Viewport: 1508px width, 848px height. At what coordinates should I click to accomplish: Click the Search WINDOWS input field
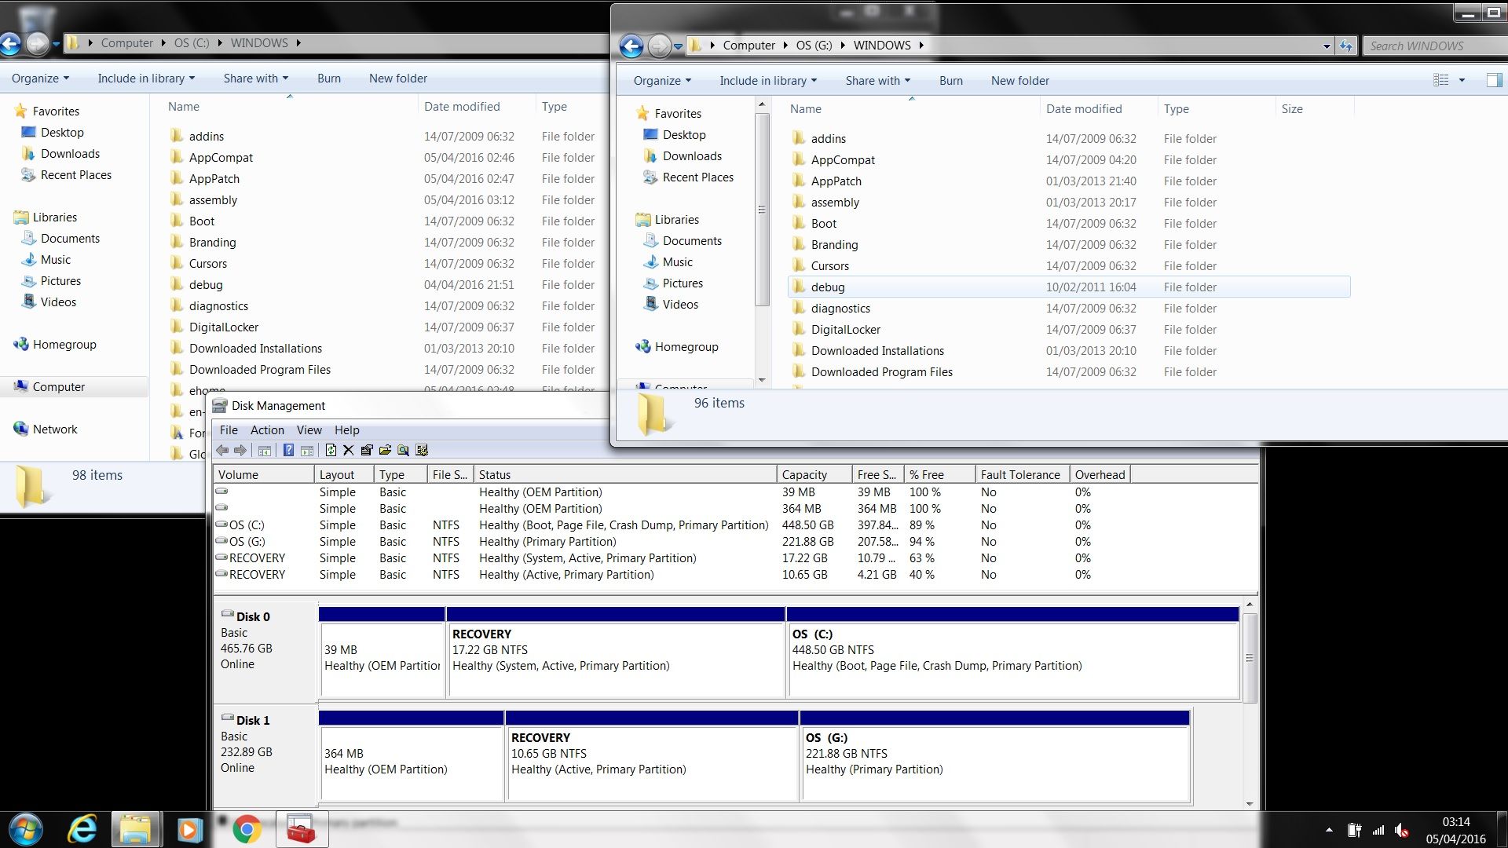[1435, 46]
